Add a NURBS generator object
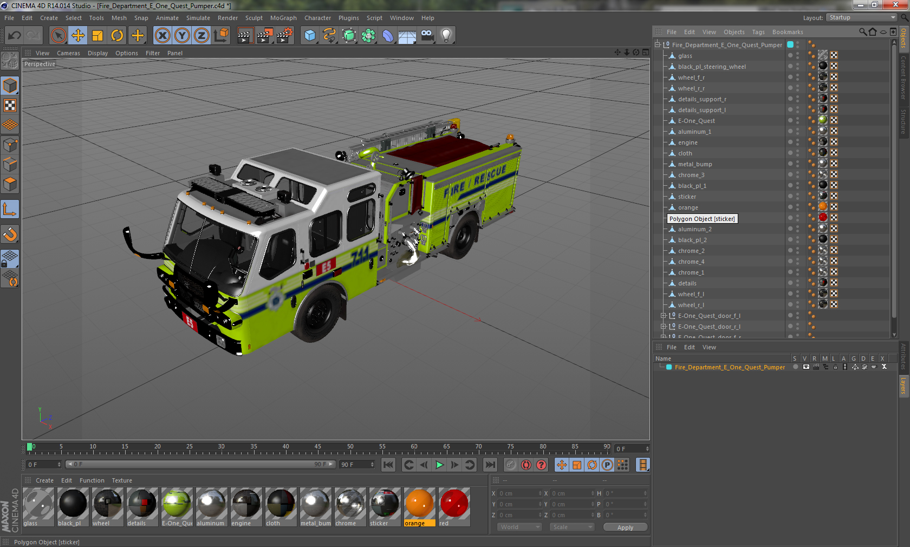The image size is (910, 547). tap(349, 36)
